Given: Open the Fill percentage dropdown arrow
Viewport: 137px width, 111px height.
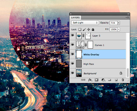Looking at the screenshot, I should click(x=118, y=29).
